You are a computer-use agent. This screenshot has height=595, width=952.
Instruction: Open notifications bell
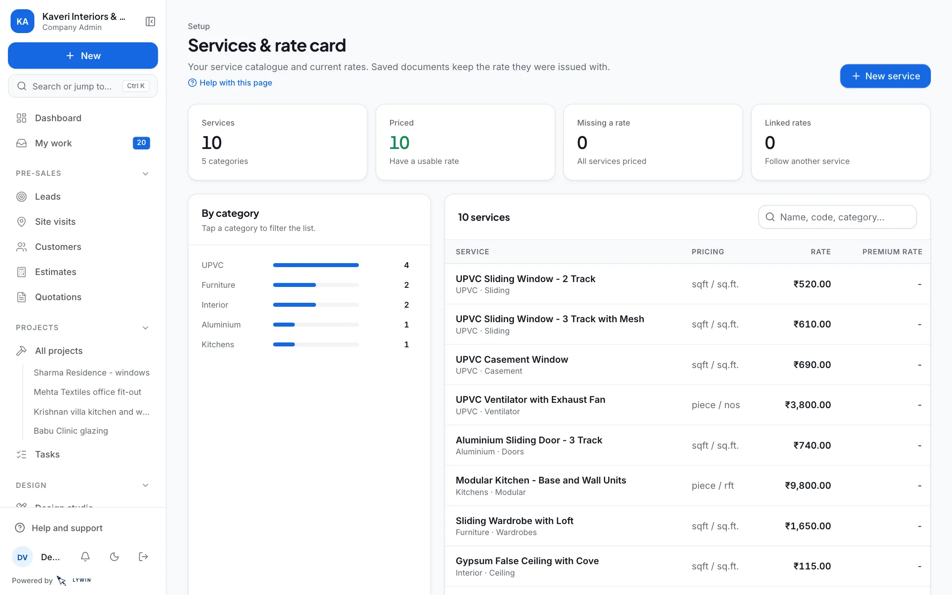(86, 557)
